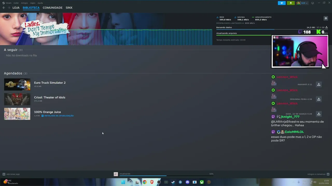Open the Crisol: Theater of Idols thumbnail
This screenshot has height=186, width=332.
click(x=17, y=99)
